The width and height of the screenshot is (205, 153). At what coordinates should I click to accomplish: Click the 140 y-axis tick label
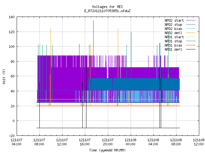pyautogui.click(x=12, y=17)
